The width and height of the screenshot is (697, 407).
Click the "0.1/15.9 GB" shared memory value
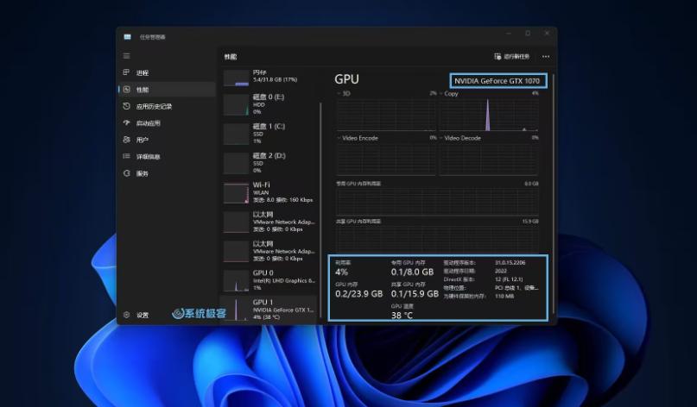coord(415,293)
